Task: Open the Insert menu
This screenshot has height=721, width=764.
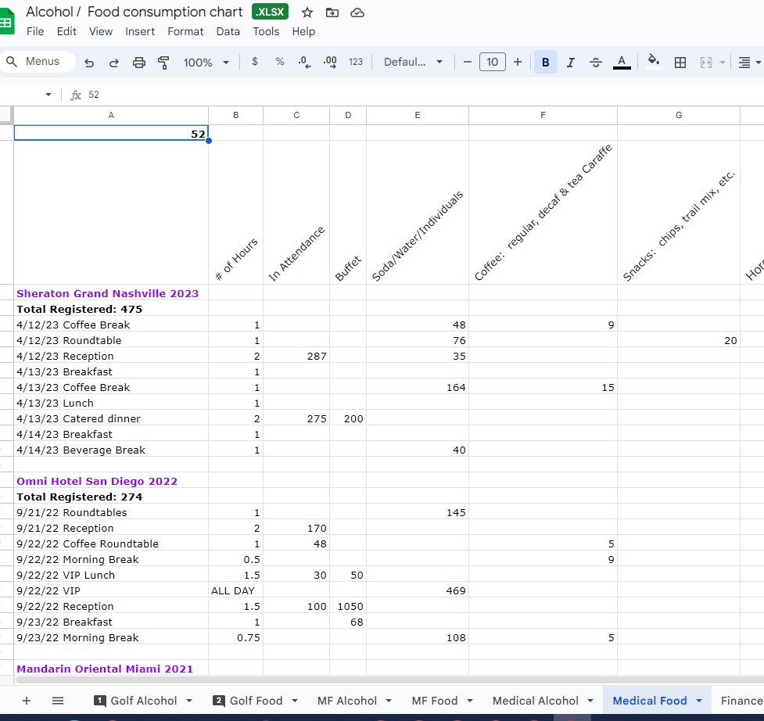Action: pyautogui.click(x=140, y=31)
